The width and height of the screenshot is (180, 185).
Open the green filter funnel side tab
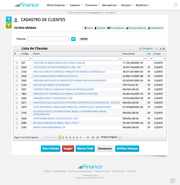coord(9,26)
